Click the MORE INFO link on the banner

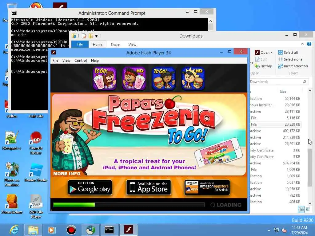[x=67, y=174]
